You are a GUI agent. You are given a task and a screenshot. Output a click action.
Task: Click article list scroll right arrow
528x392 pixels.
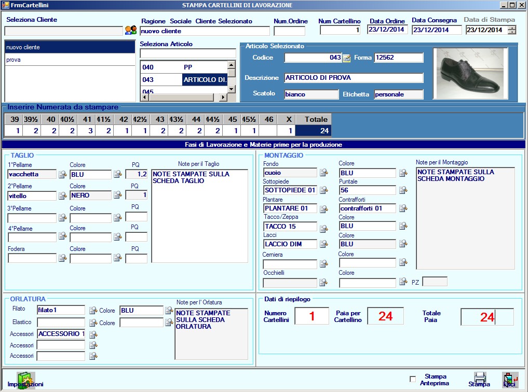pos(222,97)
